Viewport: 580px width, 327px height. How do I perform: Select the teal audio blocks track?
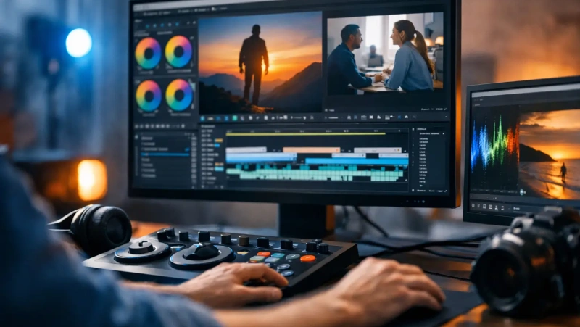pyautogui.click(x=315, y=173)
